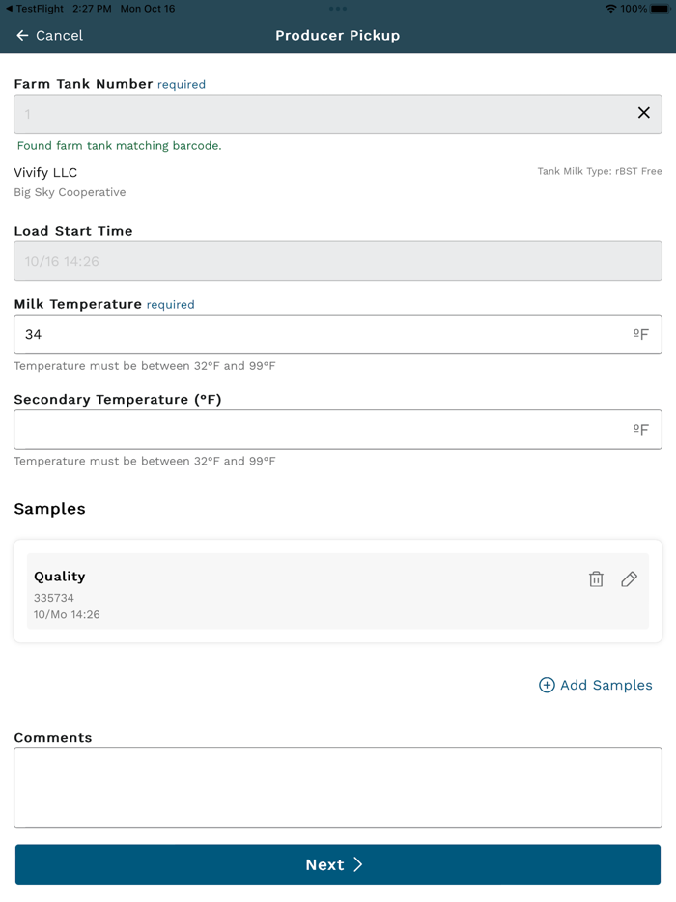Tap the Wi-Fi icon in status bar
676x902 pixels.
[x=610, y=9]
